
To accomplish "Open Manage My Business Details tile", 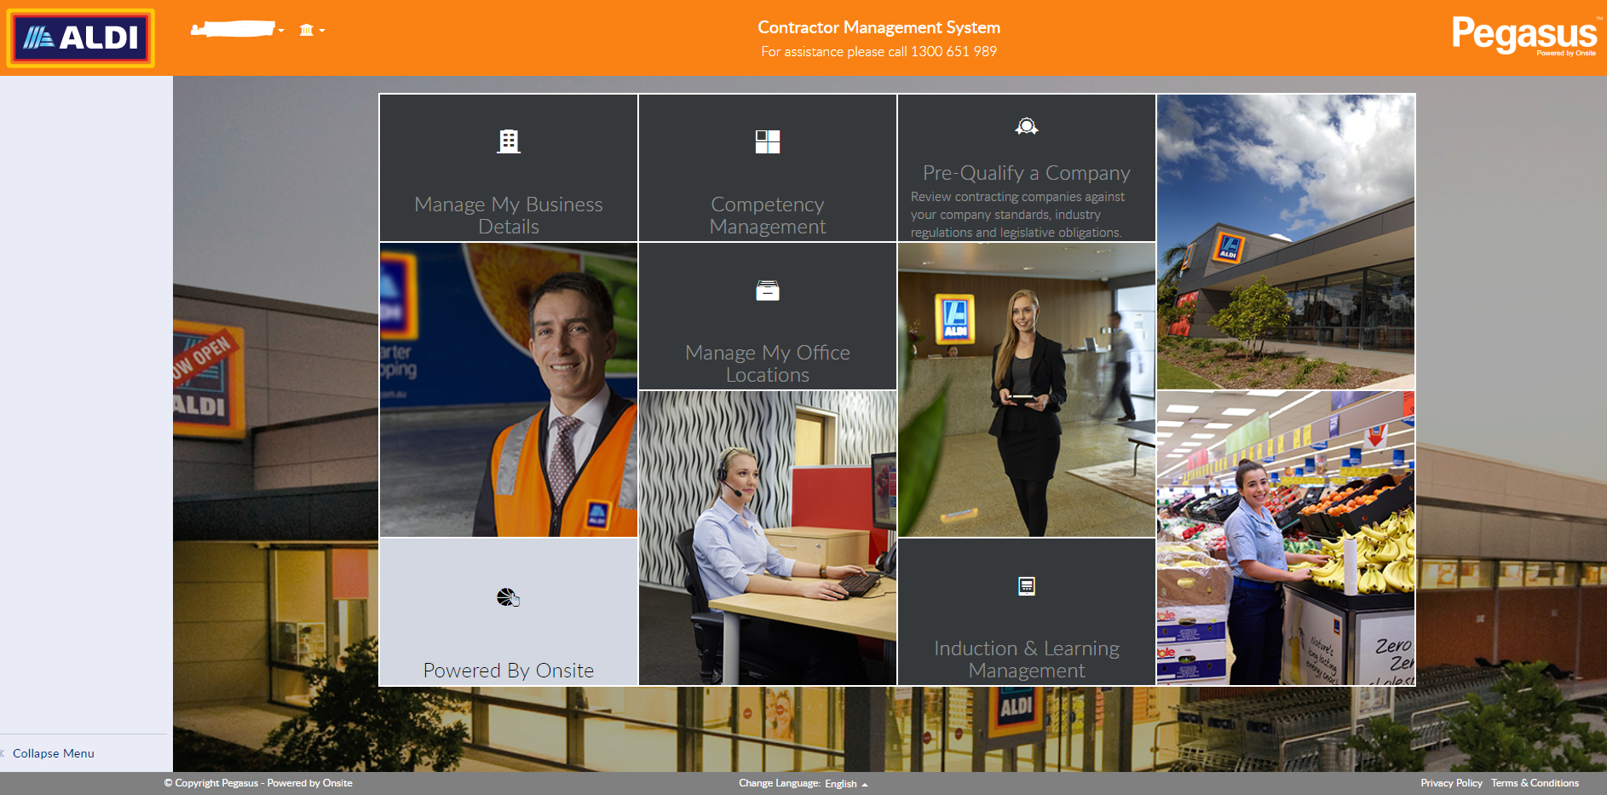I will pos(509,168).
